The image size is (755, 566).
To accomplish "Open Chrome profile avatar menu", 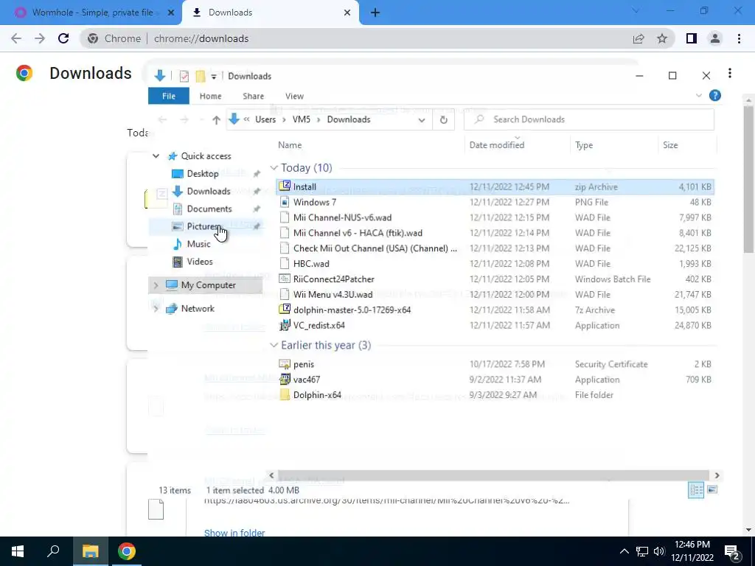I will coord(715,38).
